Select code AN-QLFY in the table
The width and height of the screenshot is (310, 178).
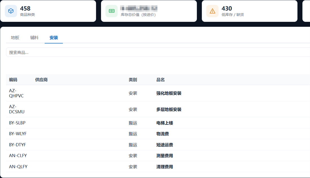click(x=18, y=167)
